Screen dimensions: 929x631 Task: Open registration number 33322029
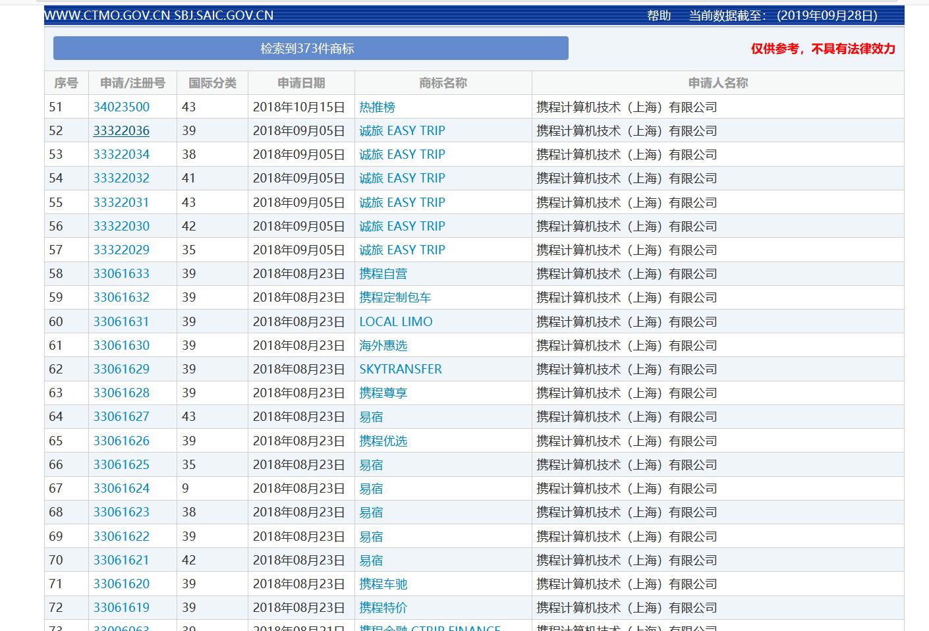pos(121,250)
